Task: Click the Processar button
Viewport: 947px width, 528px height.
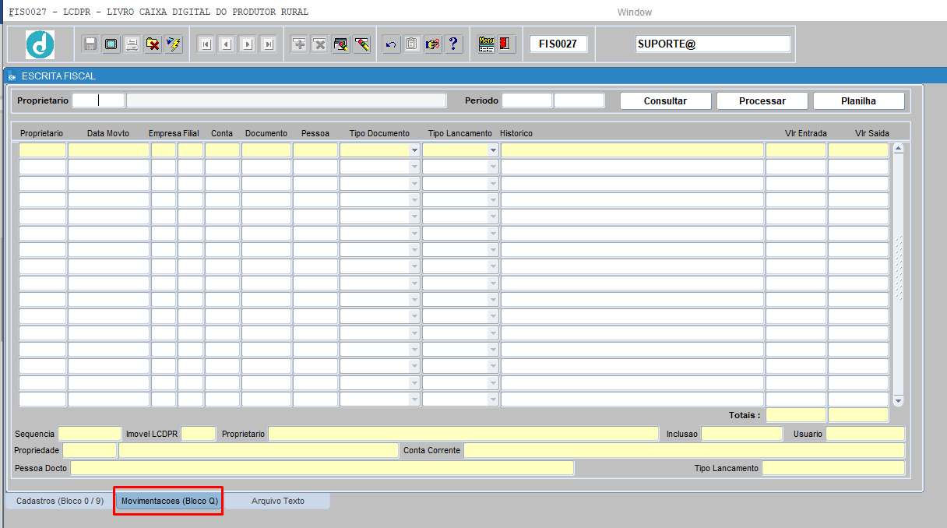Action: 762,101
